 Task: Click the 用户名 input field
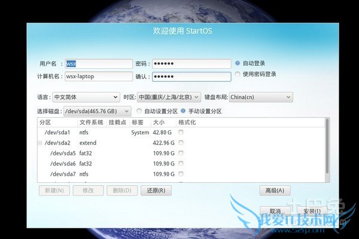(99, 63)
